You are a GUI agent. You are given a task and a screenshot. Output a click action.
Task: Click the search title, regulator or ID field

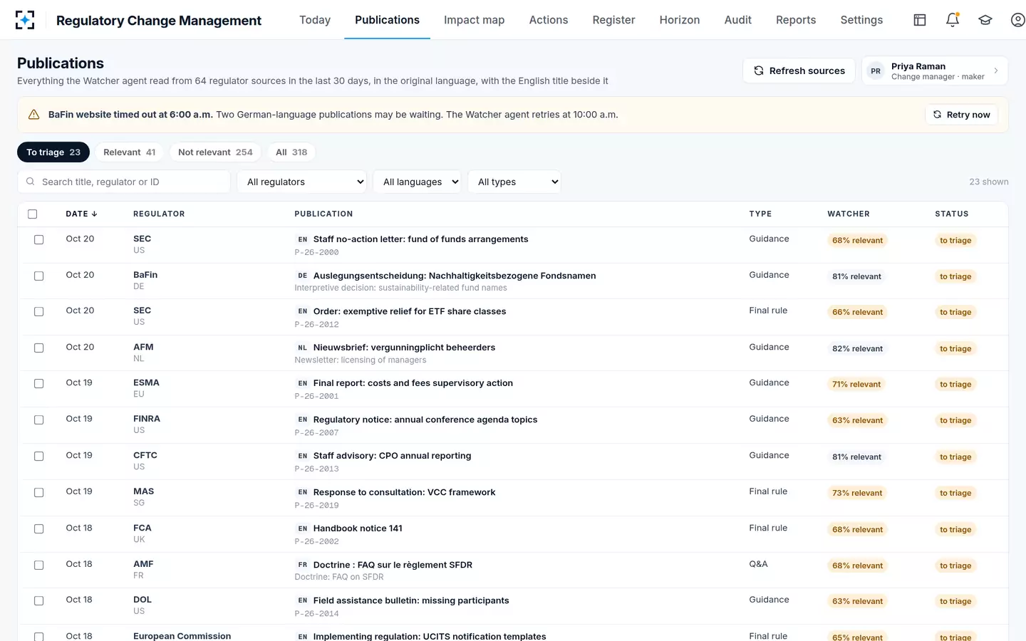click(x=124, y=182)
